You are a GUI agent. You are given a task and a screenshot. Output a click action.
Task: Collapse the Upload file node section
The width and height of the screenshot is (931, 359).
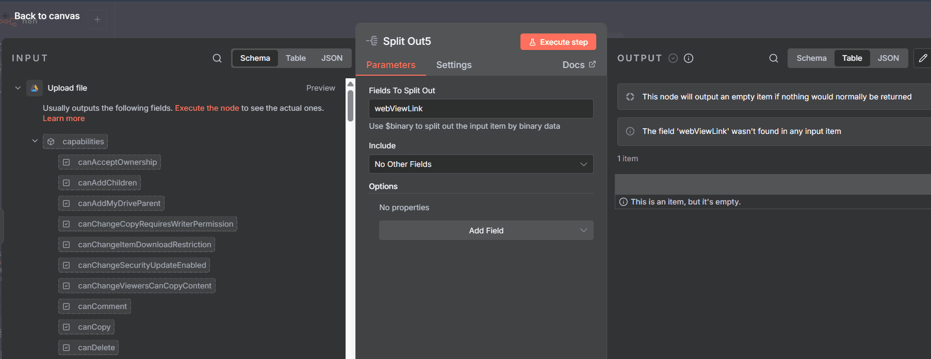point(18,88)
